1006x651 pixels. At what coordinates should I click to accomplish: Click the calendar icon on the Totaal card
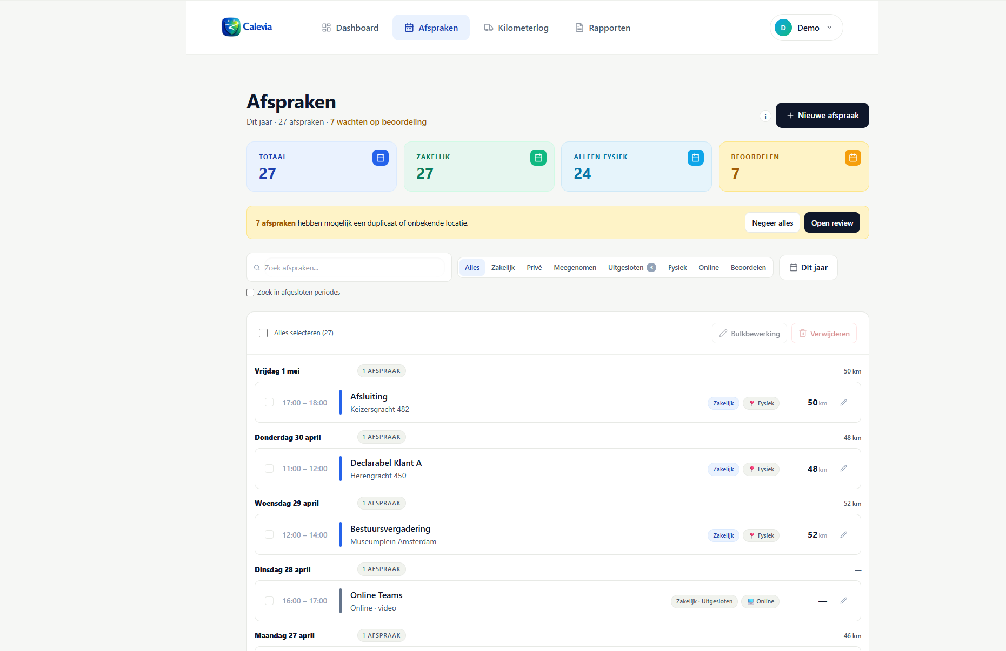[x=381, y=158]
